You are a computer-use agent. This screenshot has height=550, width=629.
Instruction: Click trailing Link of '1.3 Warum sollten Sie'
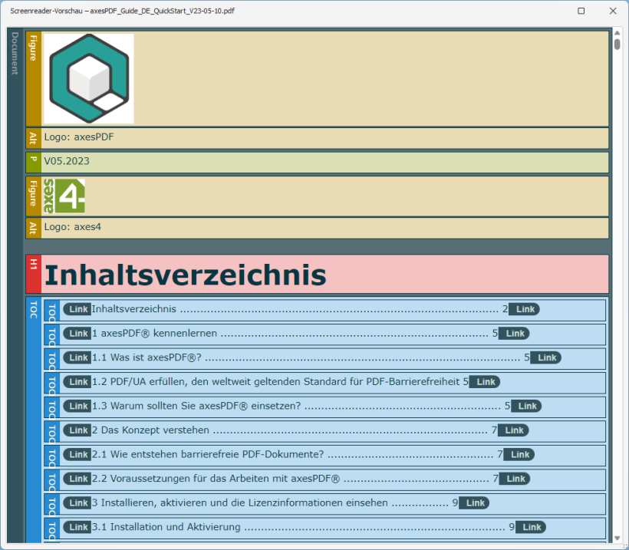pos(526,406)
